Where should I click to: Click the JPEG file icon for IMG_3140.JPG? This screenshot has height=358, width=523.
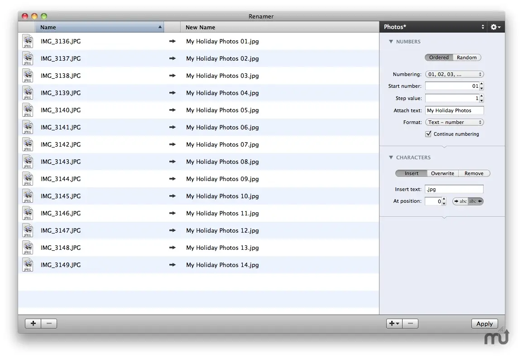[28, 110]
